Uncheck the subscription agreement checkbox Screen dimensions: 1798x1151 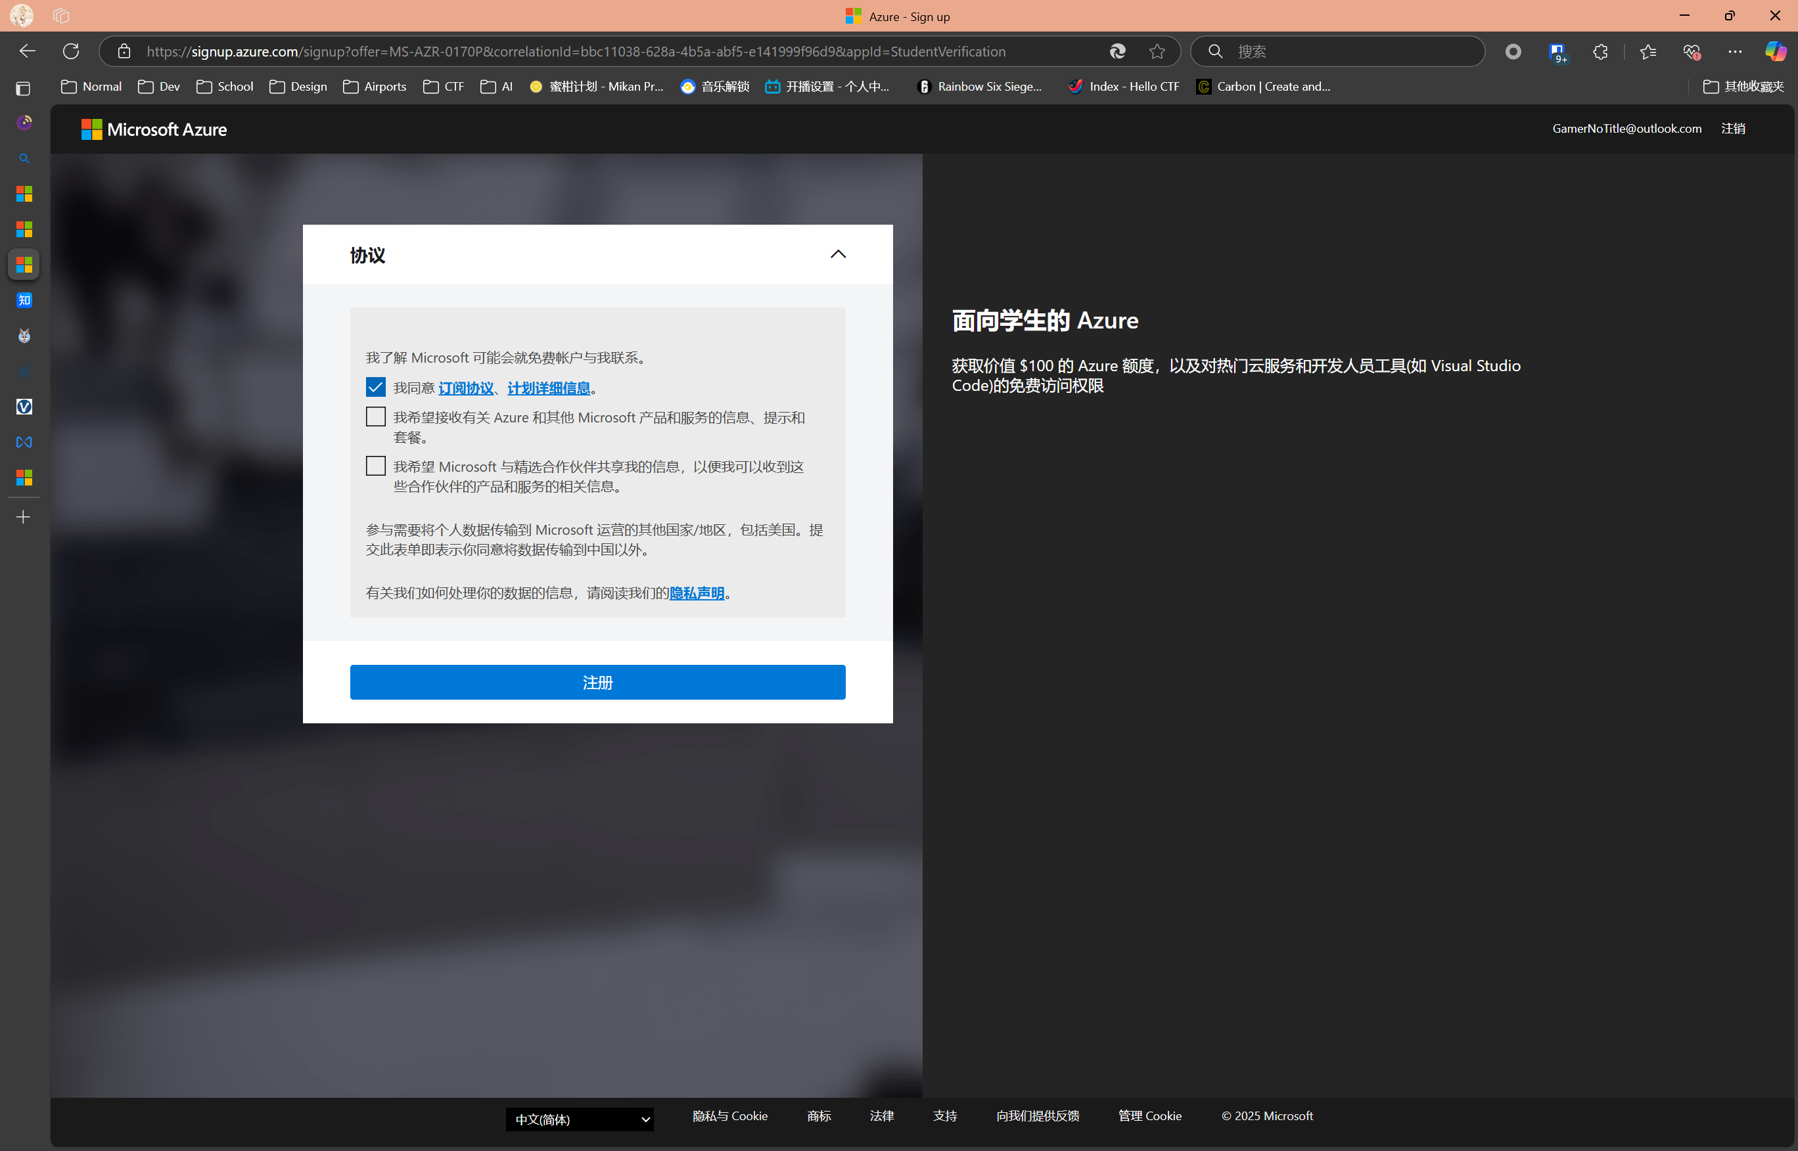point(375,387)
